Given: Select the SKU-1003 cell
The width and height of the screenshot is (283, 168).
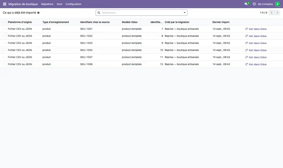Looking at the screenshot, I should 86,43.
